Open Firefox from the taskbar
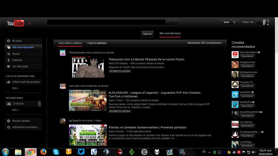The image size is (278, 156). pos(43,152)
